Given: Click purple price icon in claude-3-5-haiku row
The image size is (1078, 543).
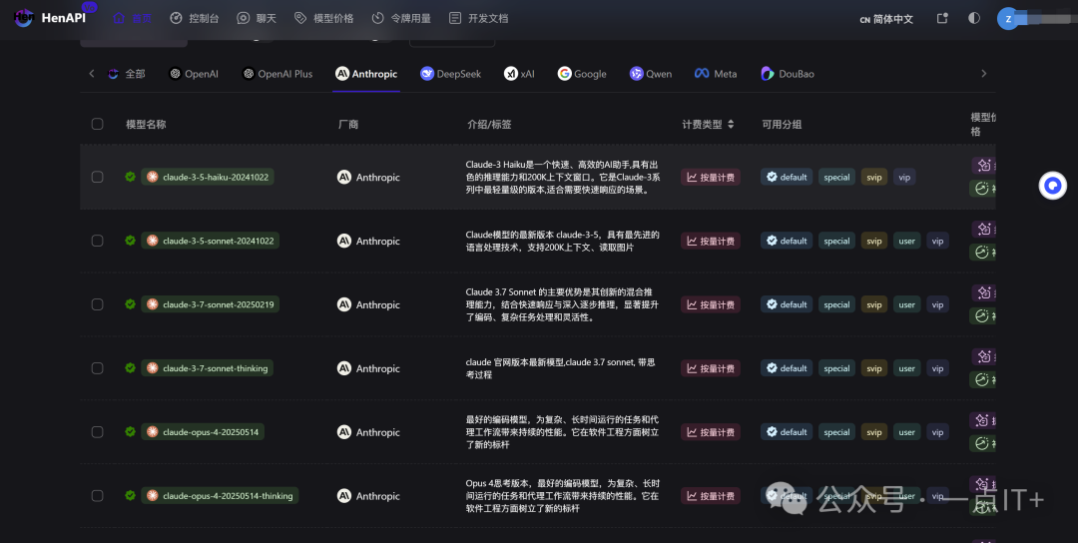Looking at the screenshot, I should pos(984,165).
